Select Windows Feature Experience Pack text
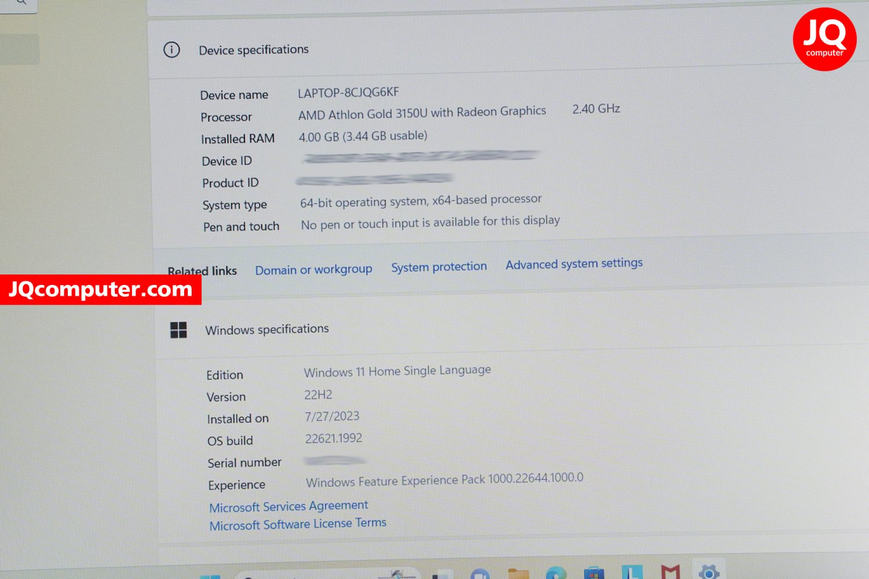The width and height of the screenshot is (869, 579). (x=444, y=480)
